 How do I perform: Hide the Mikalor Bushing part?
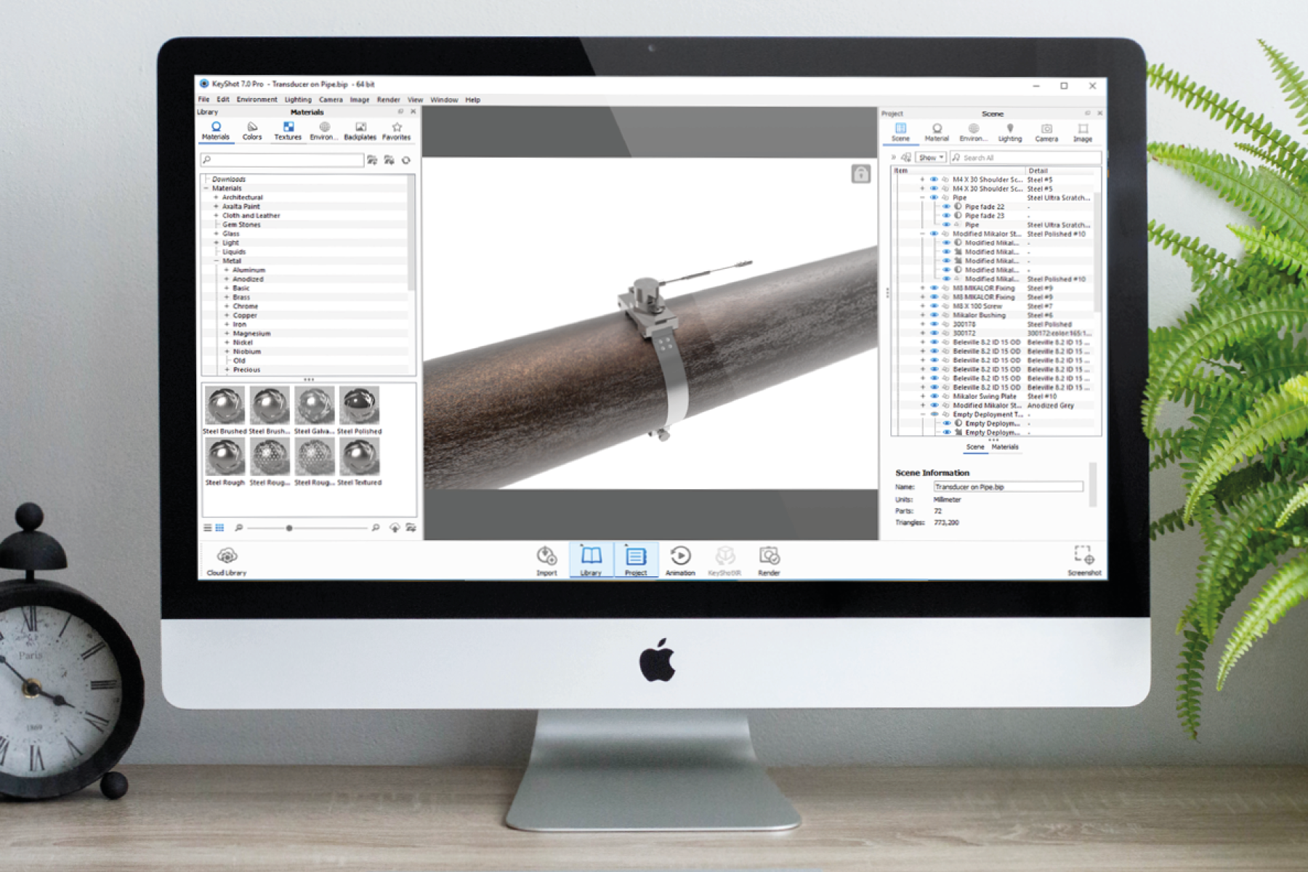coord(934,315)
